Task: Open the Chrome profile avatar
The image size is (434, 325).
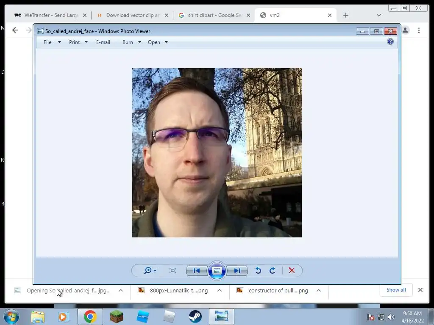Action: 406,30
